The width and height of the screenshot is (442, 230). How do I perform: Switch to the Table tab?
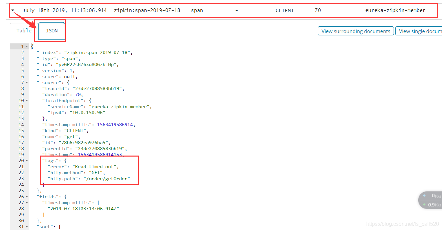pyautogui.click(x=24, y=30)
